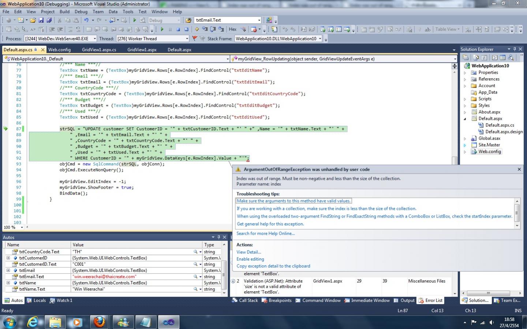Toggle Hex display in debug toolbar
Viewport: 527px width, 329px height.
coord(232,29)
